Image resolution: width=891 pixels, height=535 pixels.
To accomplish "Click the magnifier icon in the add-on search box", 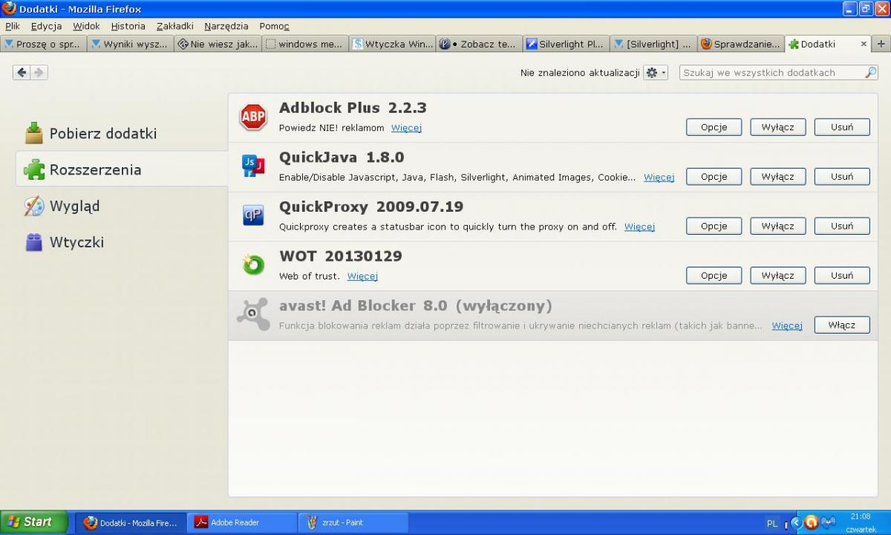I will click(x=870, y=73).
